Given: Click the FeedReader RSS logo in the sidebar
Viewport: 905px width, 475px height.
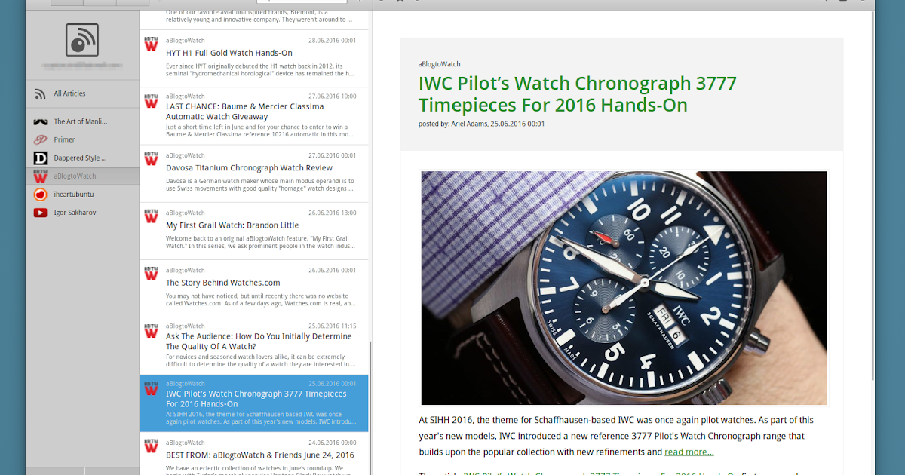Looking at the screenshot, I should pyautogui.click(x=82, y=40).
